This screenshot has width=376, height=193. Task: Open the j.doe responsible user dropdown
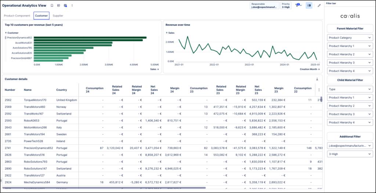coord(350,146)
